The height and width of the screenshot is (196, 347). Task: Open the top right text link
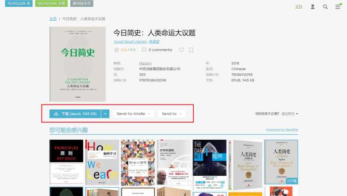pos(298,7)
